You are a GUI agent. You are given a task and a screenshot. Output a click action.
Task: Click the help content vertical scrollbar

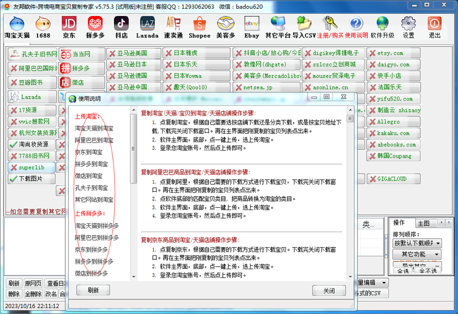tap(350, 193)
